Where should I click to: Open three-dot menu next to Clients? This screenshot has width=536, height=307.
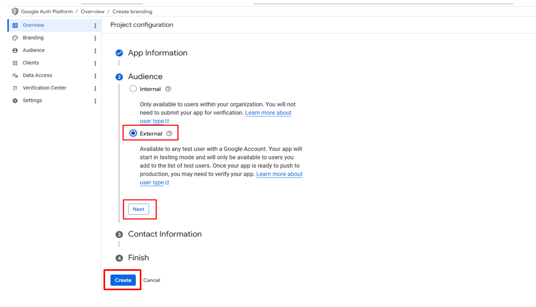point(95,63)
